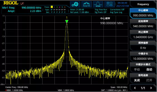This screenshot has height=92, width=157.
Task: Go to previous menu page arrow
Action: click(135, 88)
